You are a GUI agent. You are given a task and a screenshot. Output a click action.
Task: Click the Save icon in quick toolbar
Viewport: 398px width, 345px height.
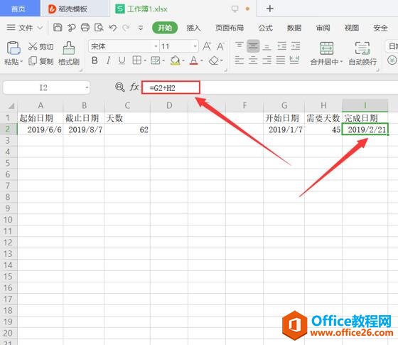[x=58, y=28]
